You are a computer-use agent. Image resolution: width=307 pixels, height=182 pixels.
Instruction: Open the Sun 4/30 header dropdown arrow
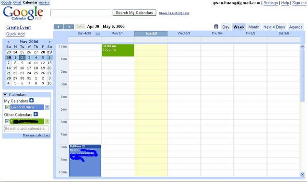[x=98, y=34]
